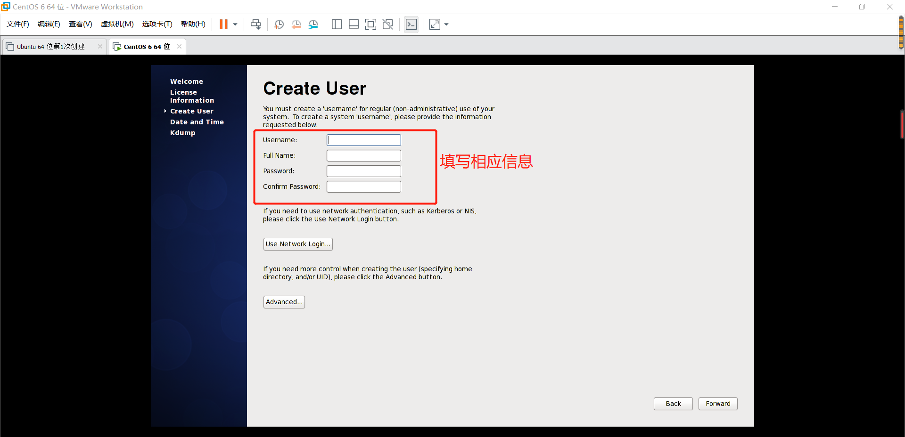Viewport: 905px width, 437px height.
Task: Open the 文件(F) menu
Action: [x=18, y=24]
